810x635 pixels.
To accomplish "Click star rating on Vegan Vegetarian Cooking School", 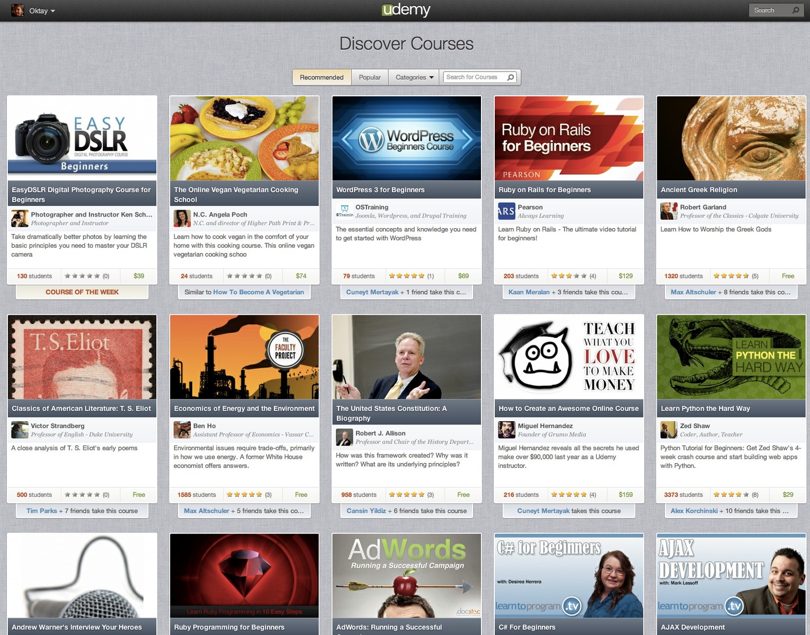I will 244,276.
